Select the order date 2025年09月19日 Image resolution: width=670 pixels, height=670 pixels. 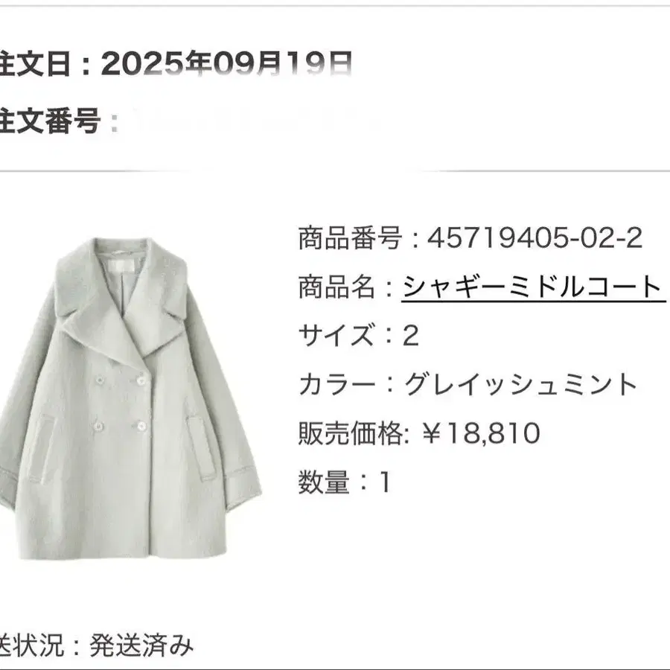[x=226, y=64]
